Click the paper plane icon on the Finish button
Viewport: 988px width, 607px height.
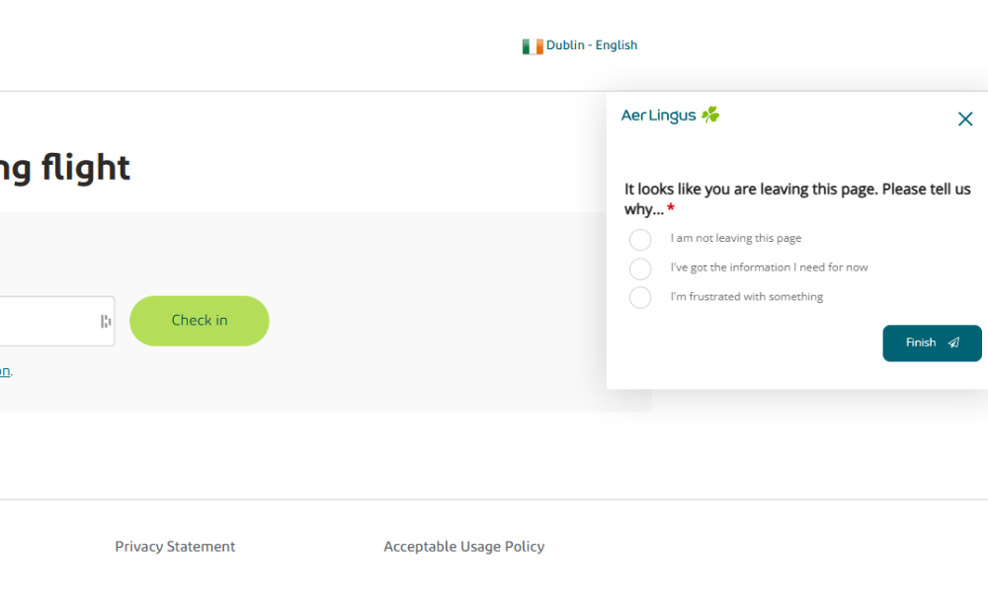click(x=951, y=342)
